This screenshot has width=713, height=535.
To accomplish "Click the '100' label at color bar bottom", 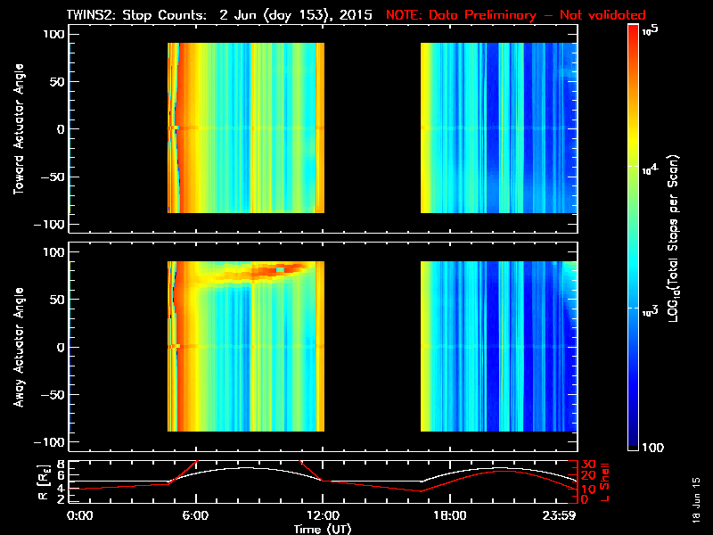I will tap(652, 446).
